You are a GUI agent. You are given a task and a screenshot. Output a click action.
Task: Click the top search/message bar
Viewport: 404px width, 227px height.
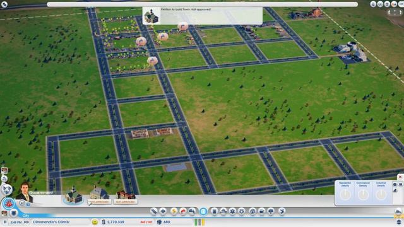coord(203,4)
